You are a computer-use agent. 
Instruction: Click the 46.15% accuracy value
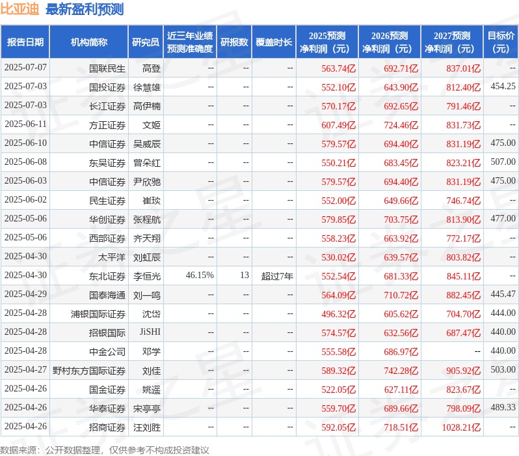200,276
